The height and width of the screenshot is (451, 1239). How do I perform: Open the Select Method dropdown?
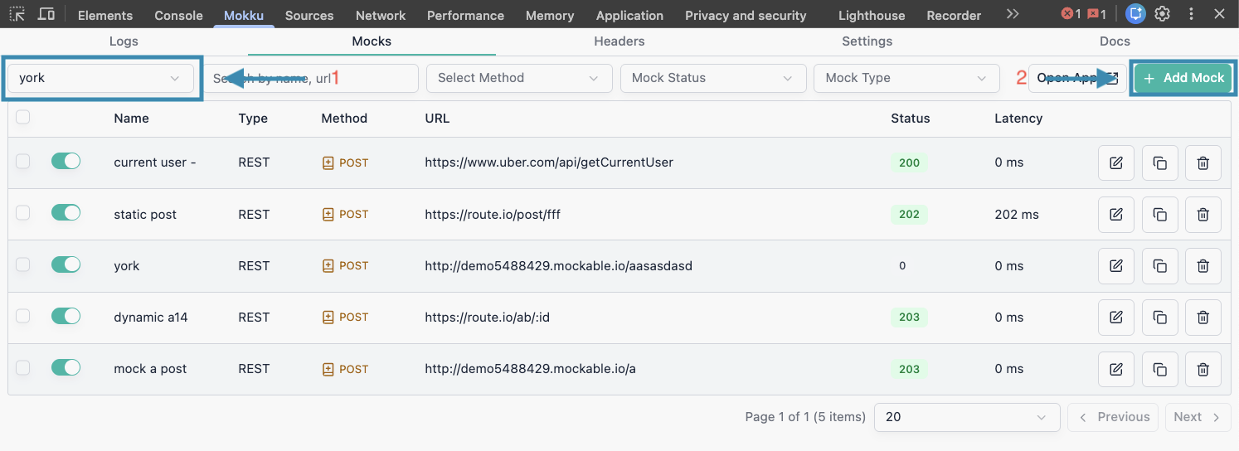click(x=519, y=78)
